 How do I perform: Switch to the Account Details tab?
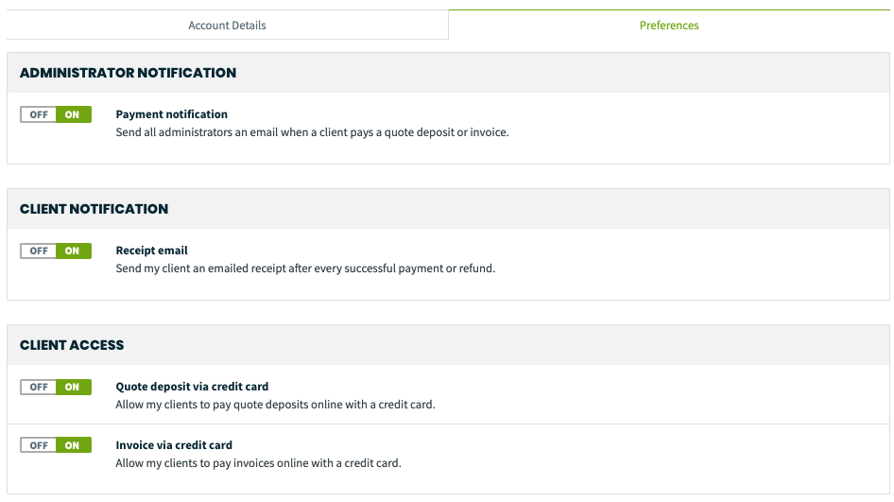point(227,26)
